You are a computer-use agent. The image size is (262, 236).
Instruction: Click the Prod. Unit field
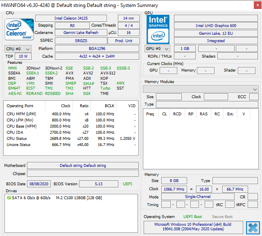tap(124, 41)
